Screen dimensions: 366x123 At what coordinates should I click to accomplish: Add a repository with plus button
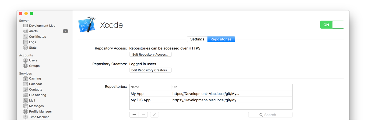point(134,115)
